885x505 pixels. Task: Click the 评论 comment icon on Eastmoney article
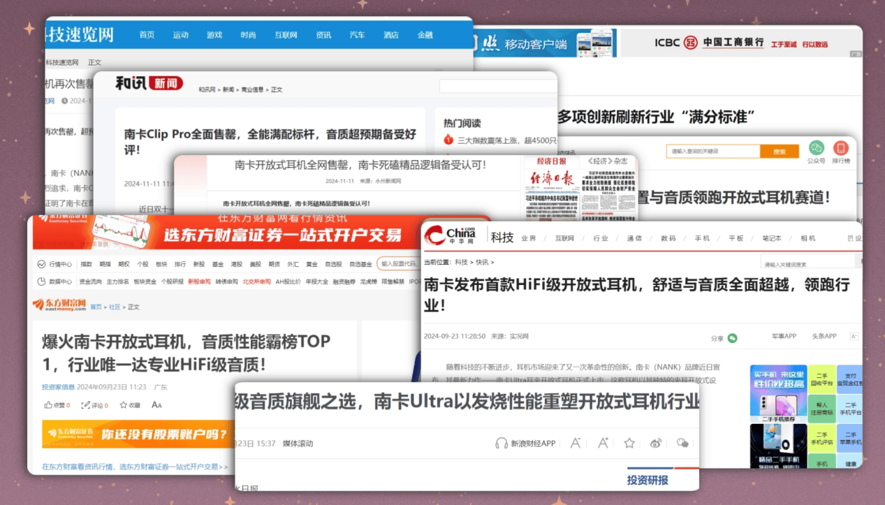[86, 405]
